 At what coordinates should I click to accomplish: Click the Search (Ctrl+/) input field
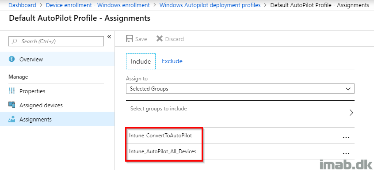56,42
